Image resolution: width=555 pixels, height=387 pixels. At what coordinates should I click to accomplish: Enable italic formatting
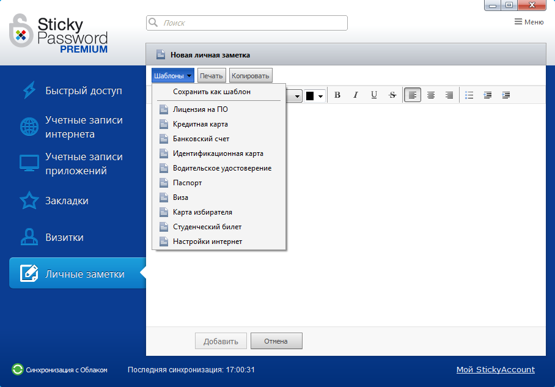click(x=355, y=95)
